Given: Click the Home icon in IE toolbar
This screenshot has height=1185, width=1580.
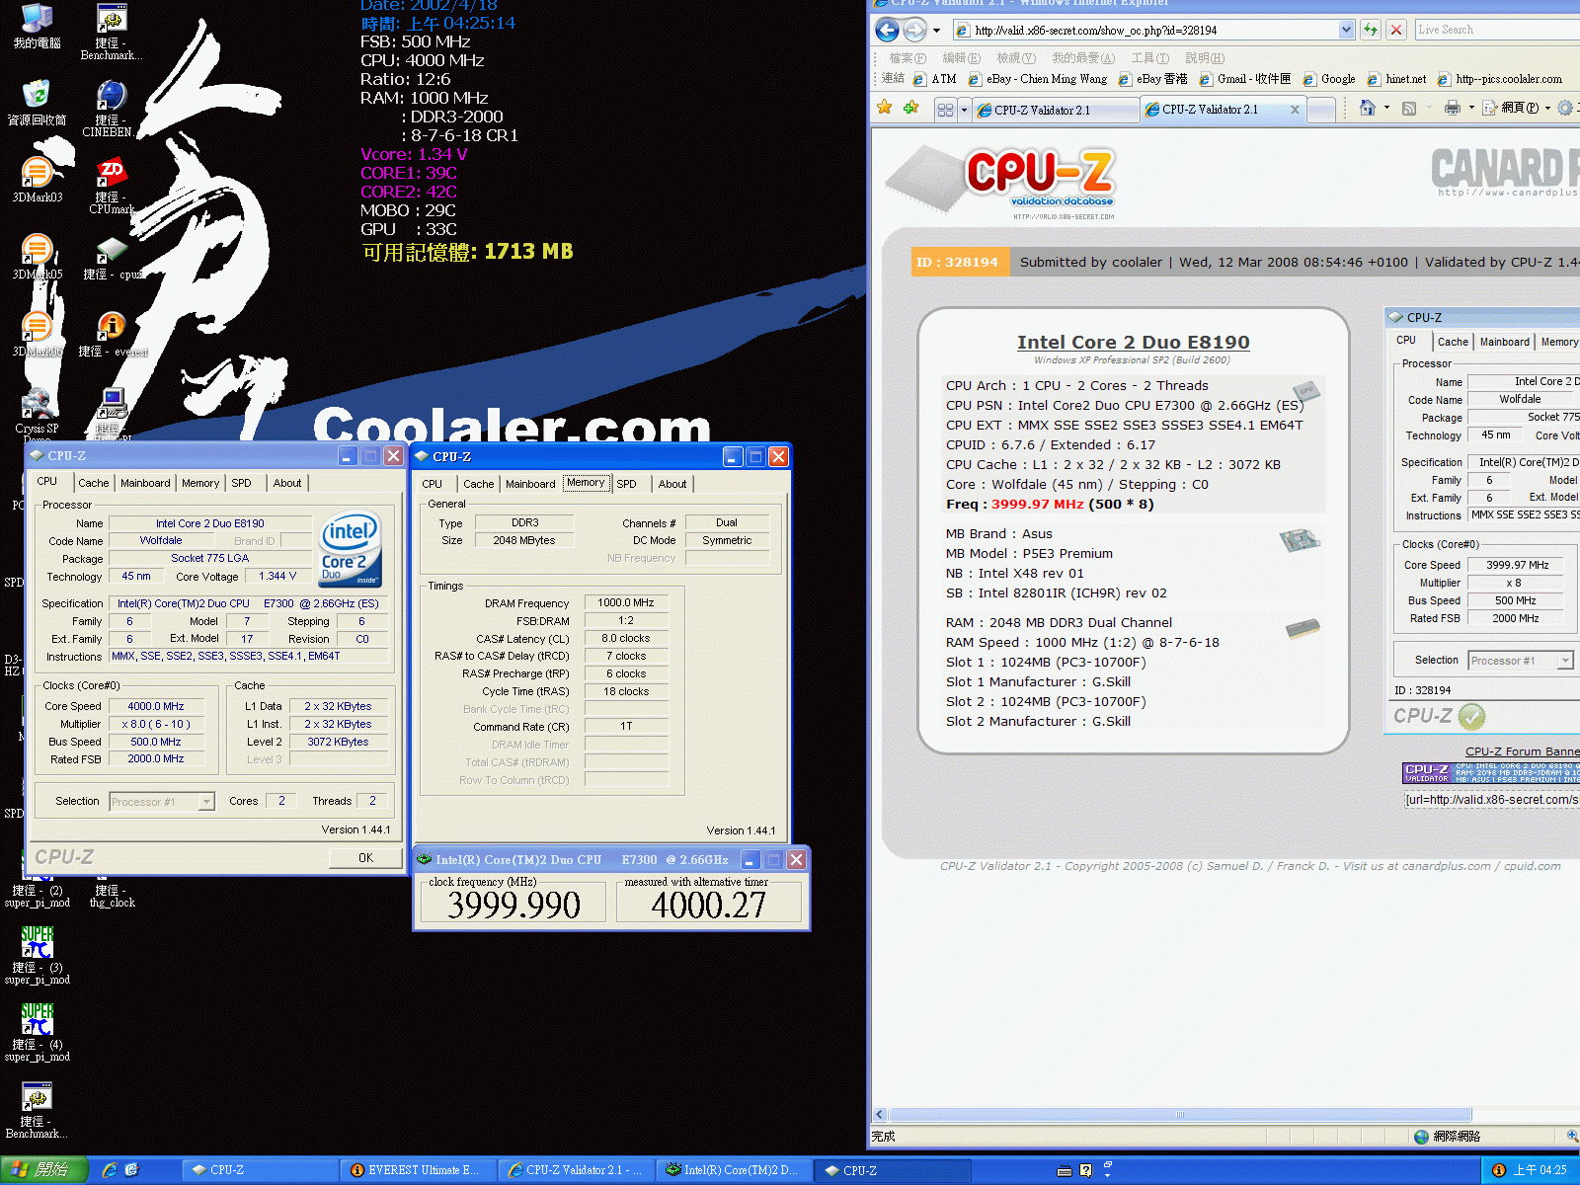Looking at the screenshot, I should pos(1367,108).
